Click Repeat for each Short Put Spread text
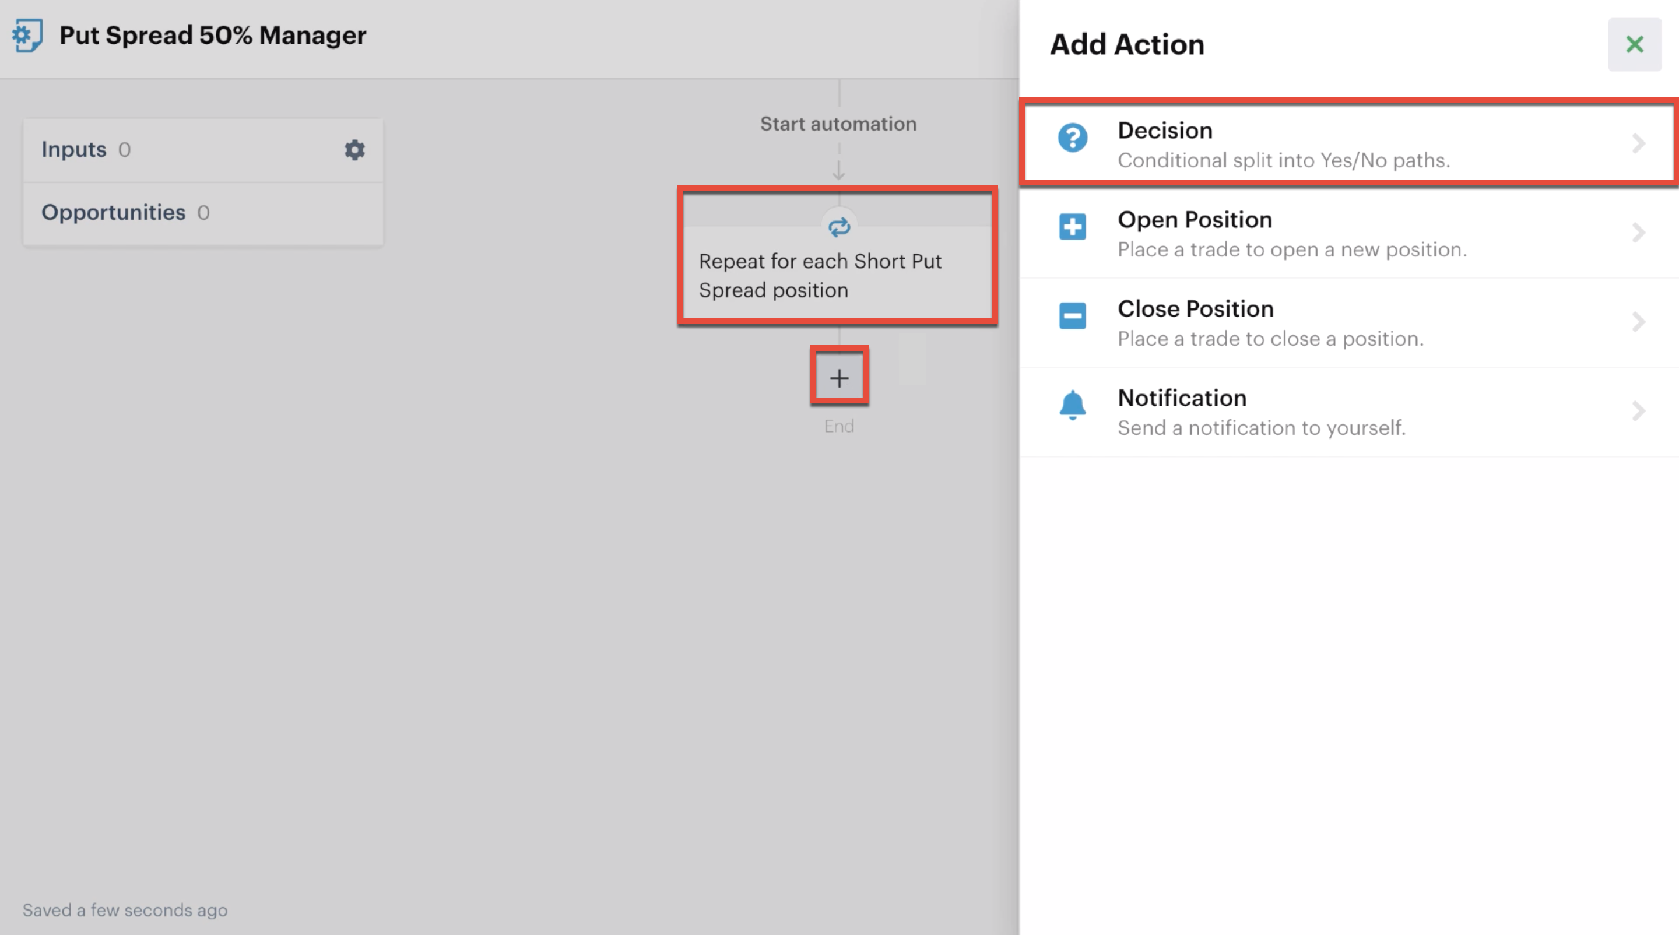1679x935 pixels. pos(820,275)
